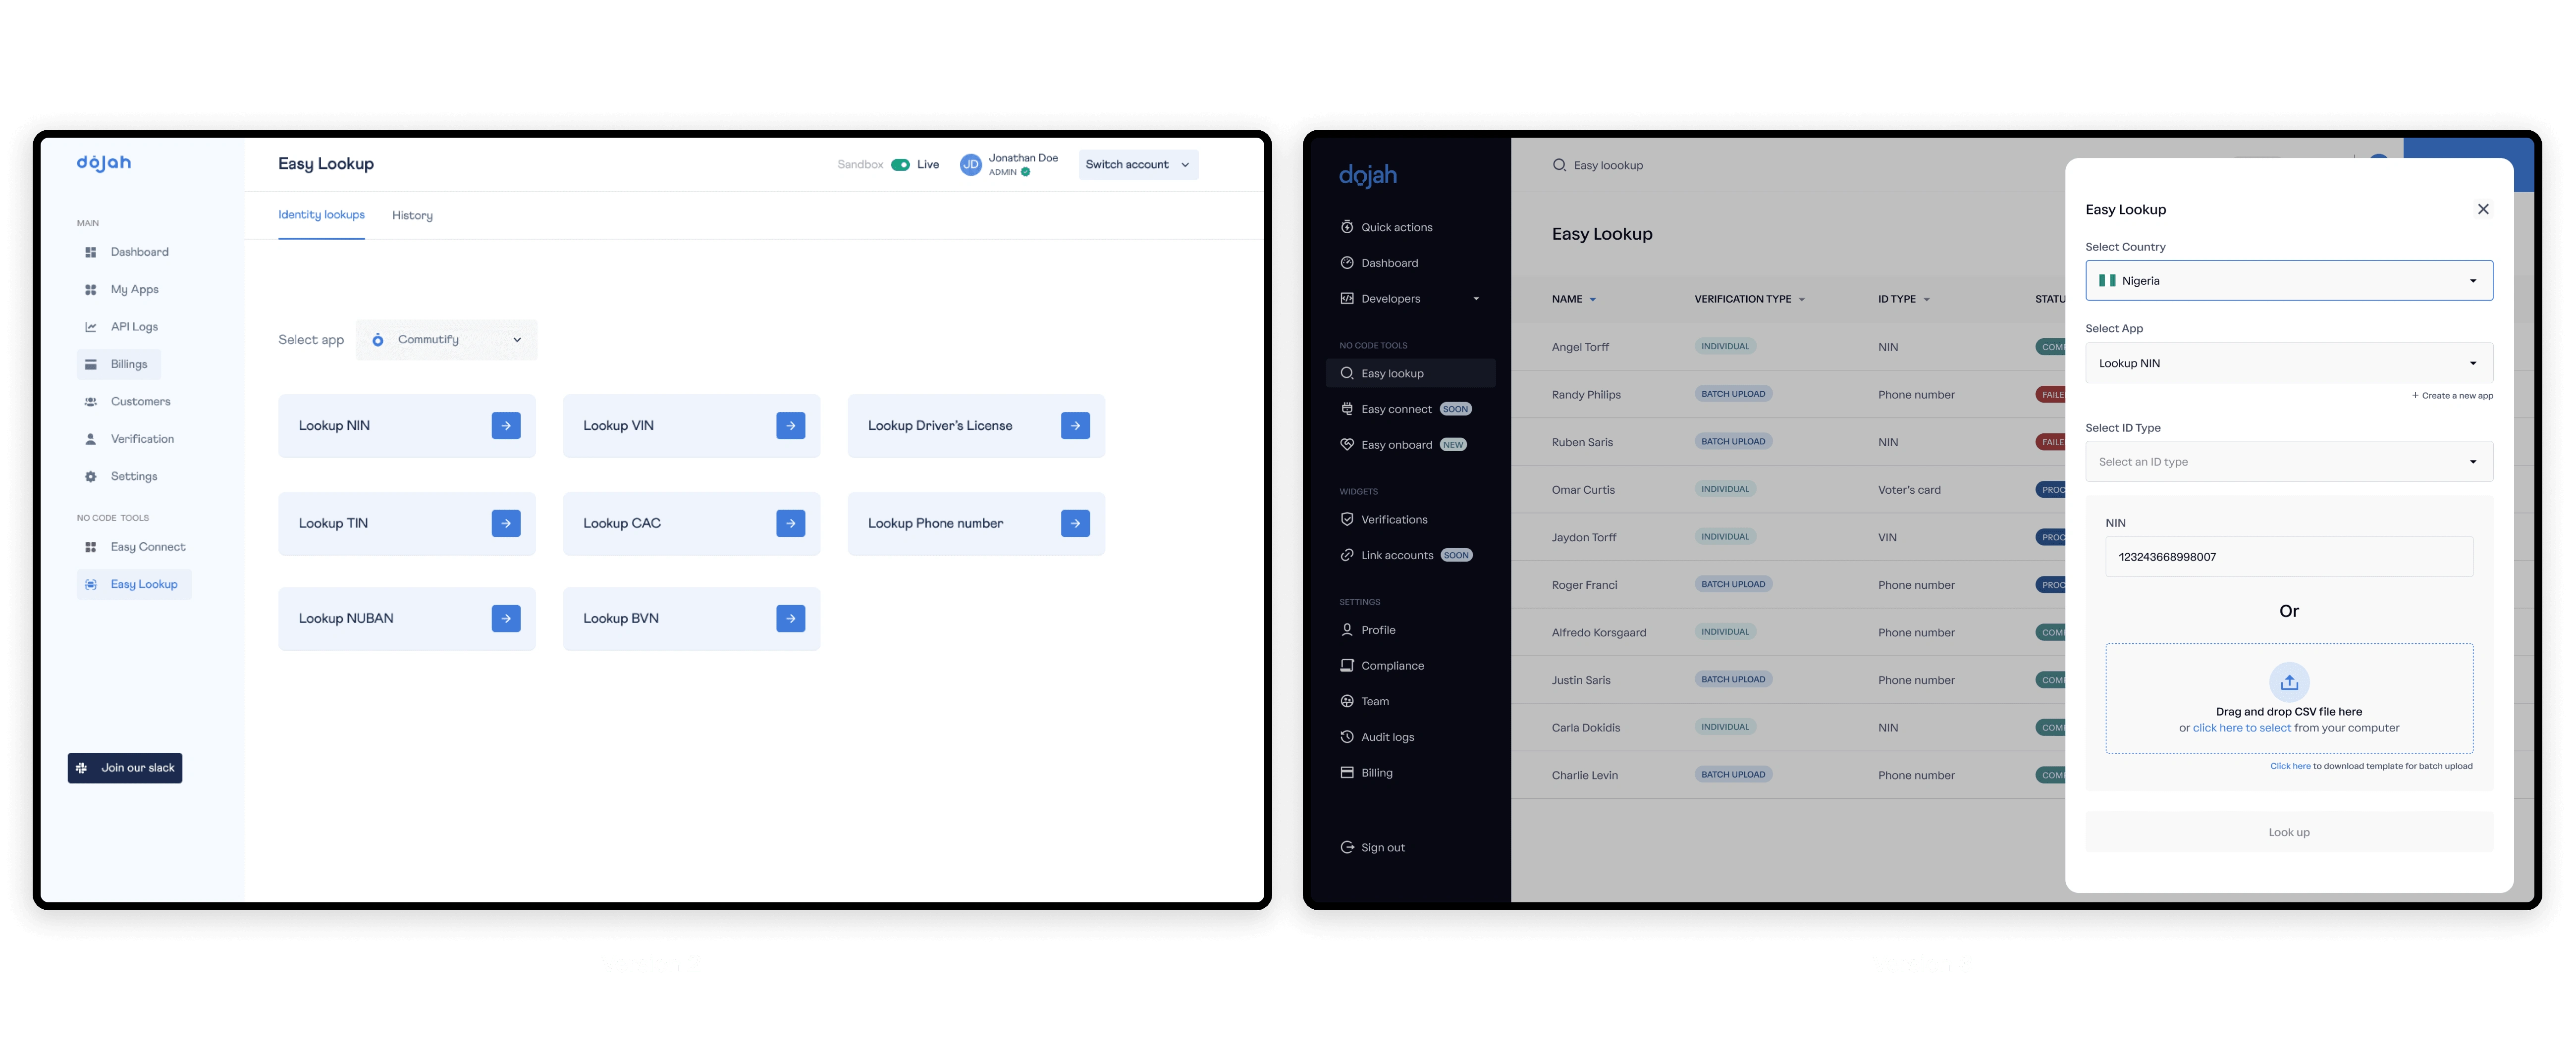Screen dimensions: 2576x1040
Task: Click the Lookup BVN arrow icon
Action: (x=790, y=618)
